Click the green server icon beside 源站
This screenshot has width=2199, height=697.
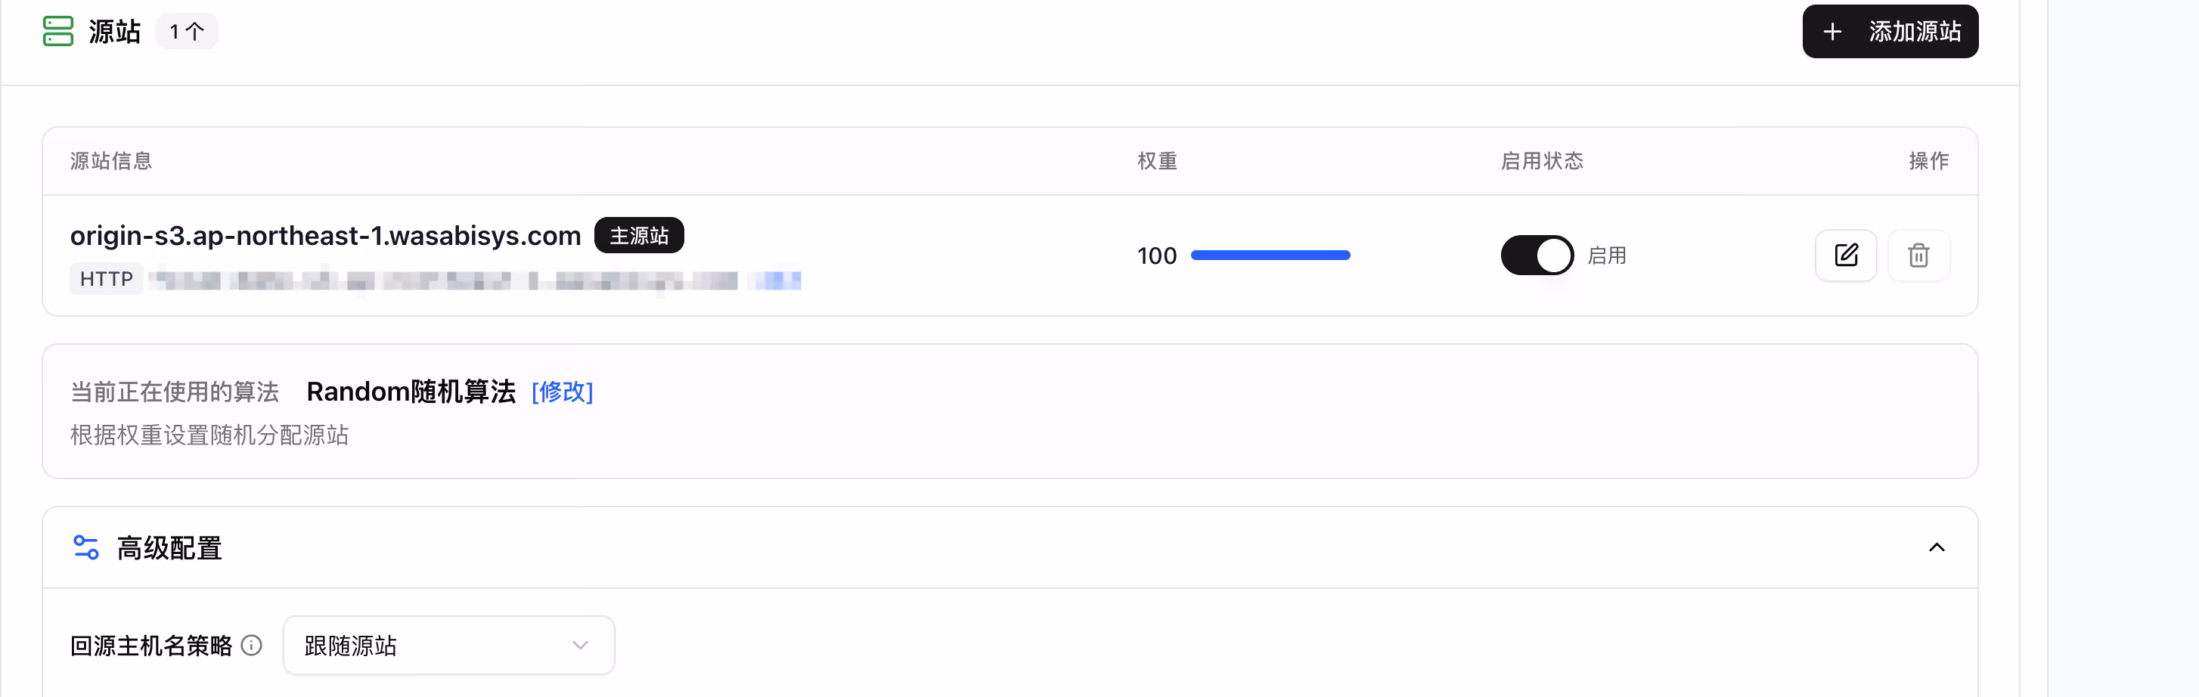tap(58, 32)
